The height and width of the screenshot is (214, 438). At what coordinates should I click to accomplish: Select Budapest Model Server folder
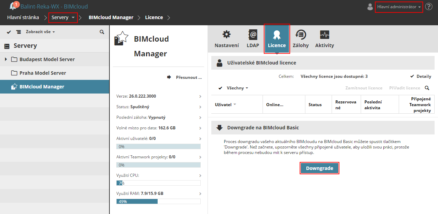47,59
